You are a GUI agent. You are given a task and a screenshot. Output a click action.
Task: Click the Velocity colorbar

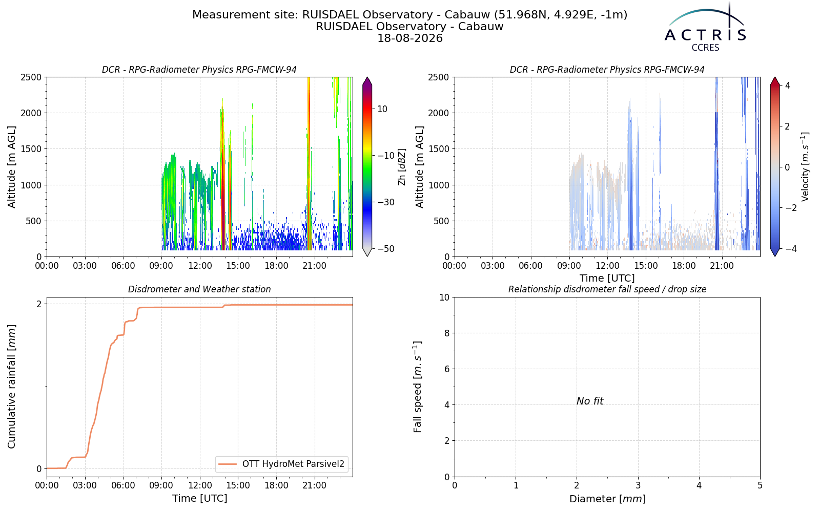(x=775, y=166)
